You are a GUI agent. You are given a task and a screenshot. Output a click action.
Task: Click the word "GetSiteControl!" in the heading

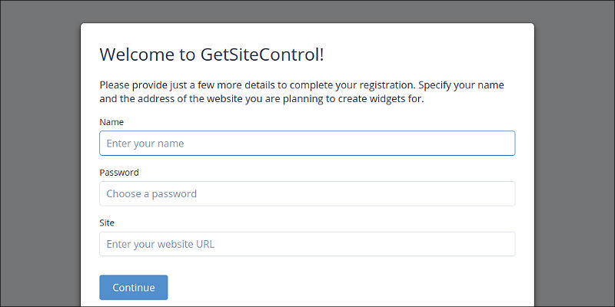262,55
